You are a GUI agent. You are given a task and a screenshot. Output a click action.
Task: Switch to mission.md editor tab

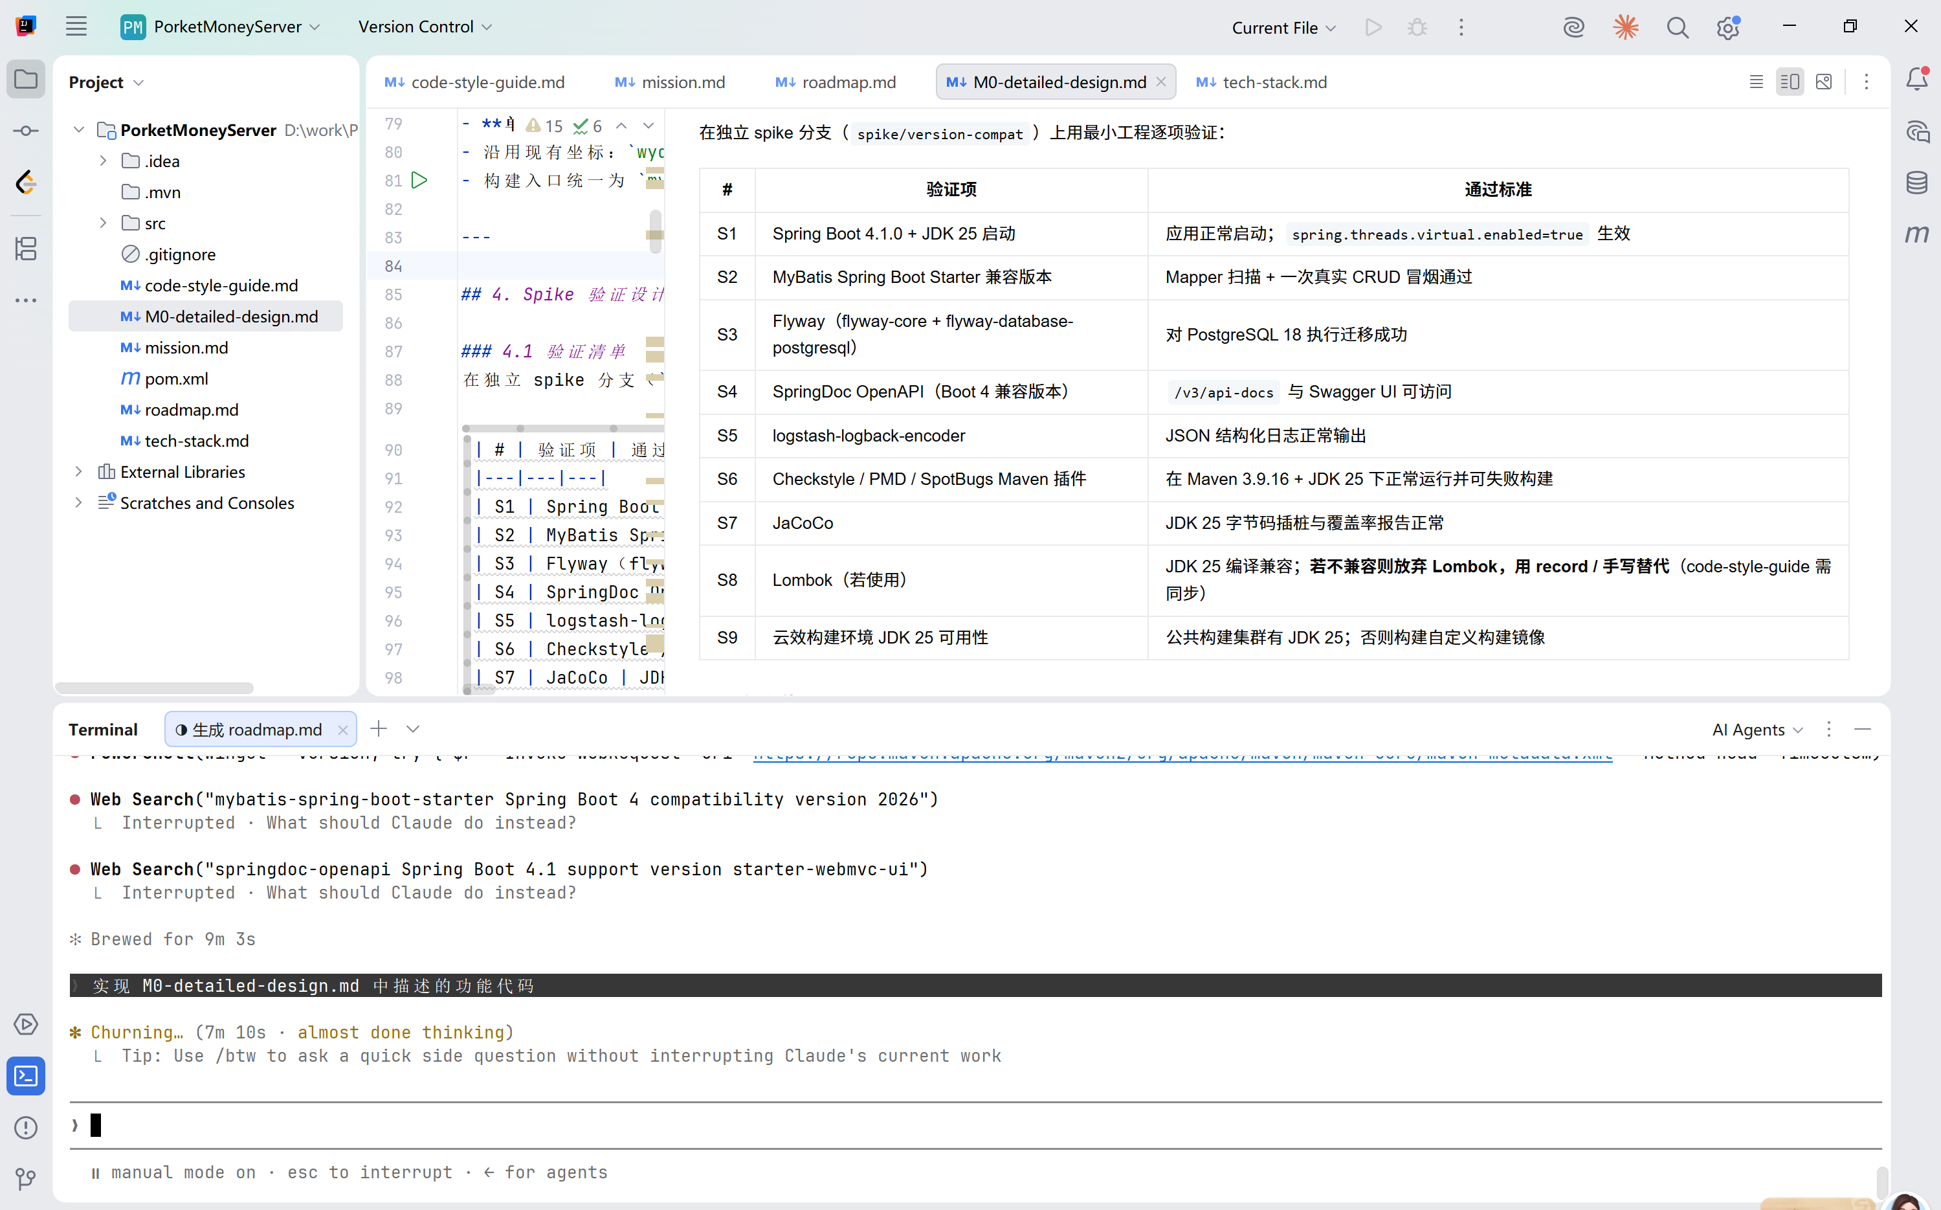tap(671, 82)
